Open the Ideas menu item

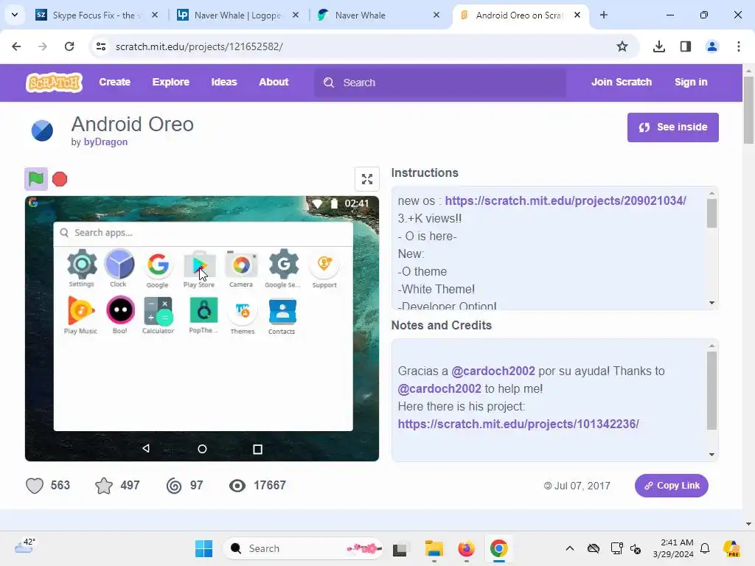[x=224, y=83]
